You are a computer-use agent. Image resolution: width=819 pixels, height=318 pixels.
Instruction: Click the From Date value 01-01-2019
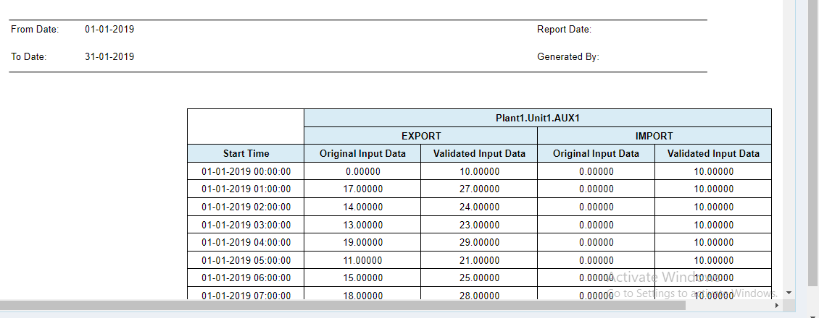click(109, 30)
